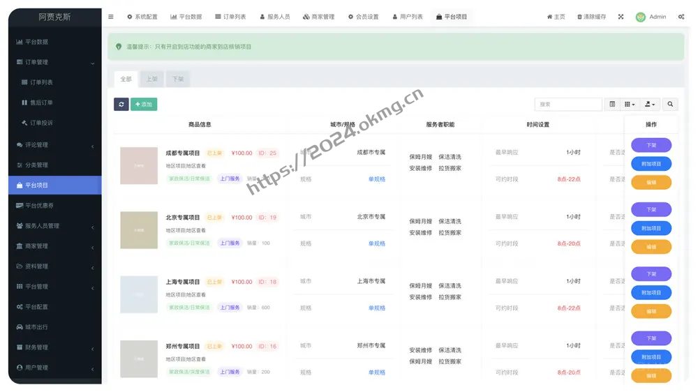The image size is (698, 392).
Task: Expand 用户管理 sidebar group
Action: (x=54, y=368)
